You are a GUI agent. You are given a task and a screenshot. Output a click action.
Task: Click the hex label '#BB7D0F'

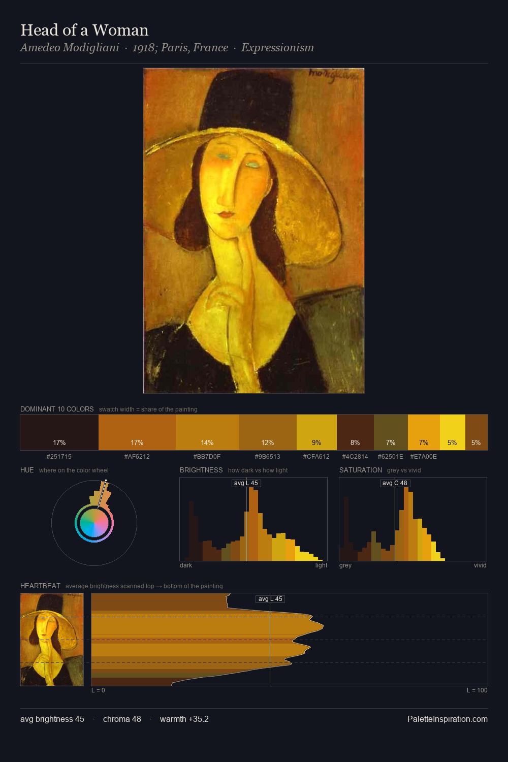(207, 456)
